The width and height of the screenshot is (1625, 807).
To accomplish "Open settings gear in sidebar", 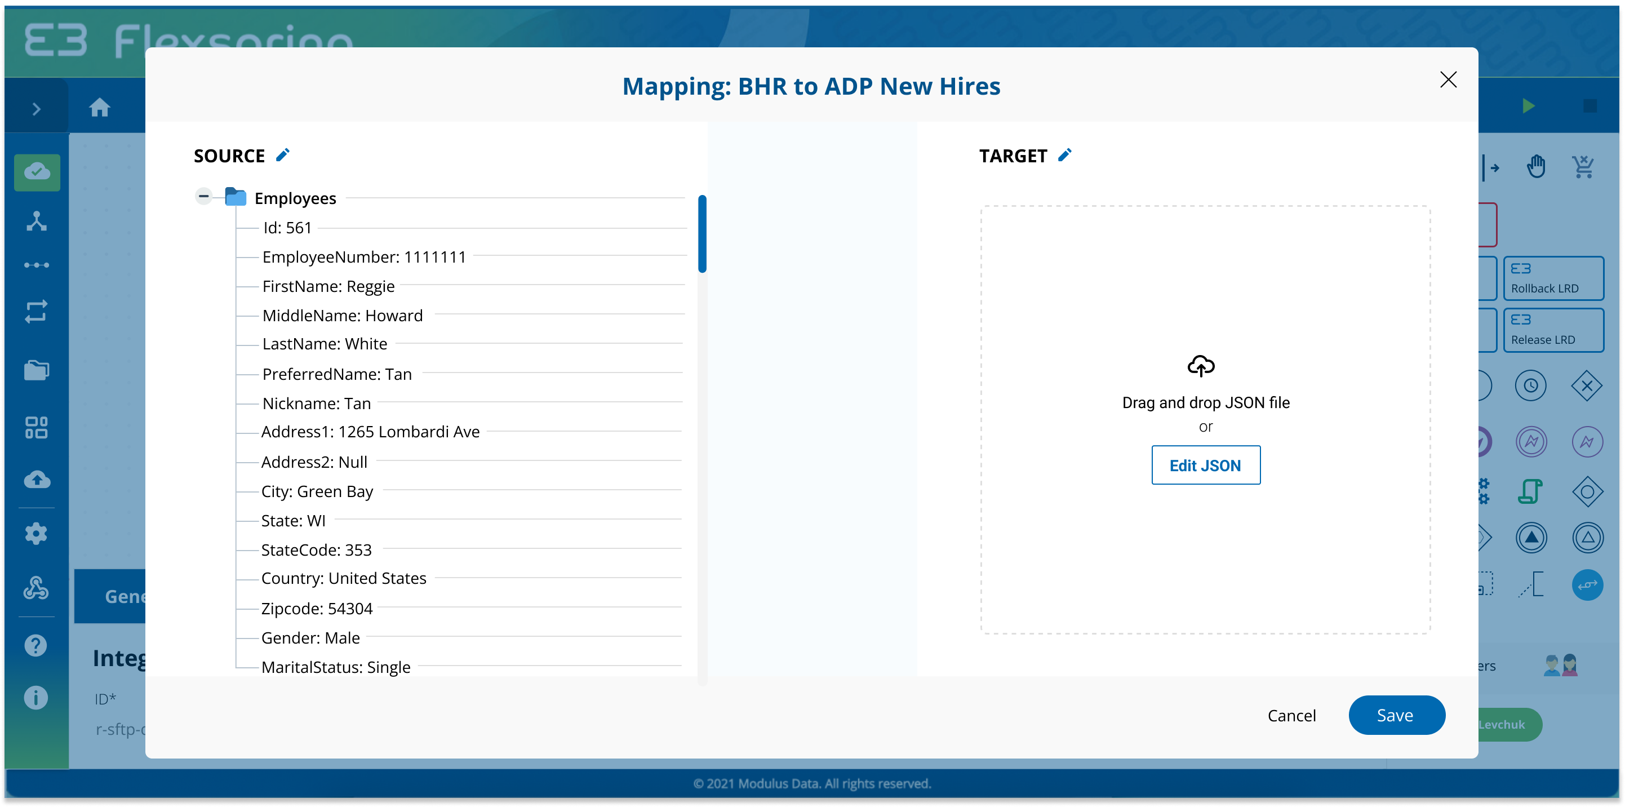I will [x=36, y=534].
